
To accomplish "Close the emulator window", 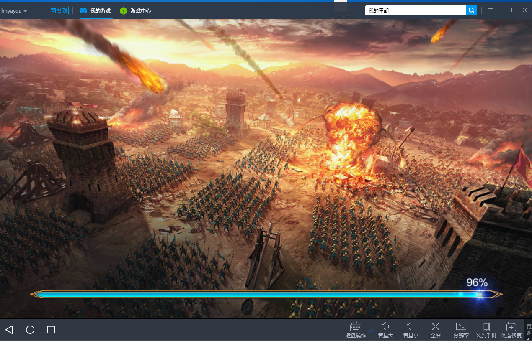I will 525,10.
